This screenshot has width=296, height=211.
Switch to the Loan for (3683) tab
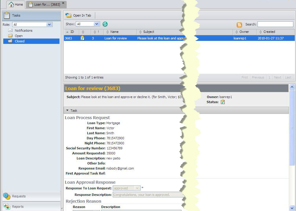[x=44, y=4]
